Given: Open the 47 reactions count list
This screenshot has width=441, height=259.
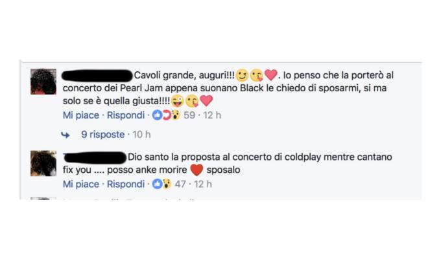Looking at the screenshot, I should point(180,185).
